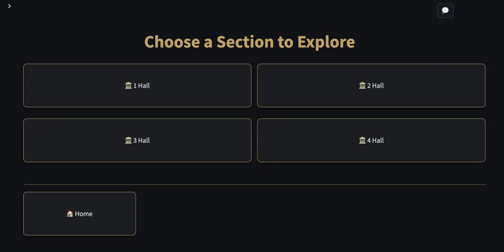
Task: Click the "3 Hall" text label
Action: click(142, 141)
